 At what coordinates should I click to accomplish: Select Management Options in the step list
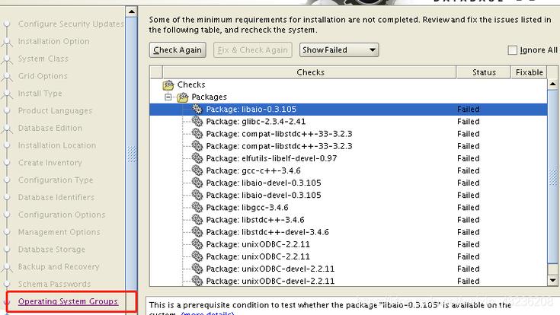[59, 232]
